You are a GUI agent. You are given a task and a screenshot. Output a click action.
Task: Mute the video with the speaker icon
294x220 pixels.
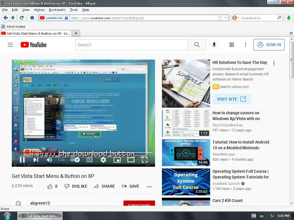pyautogui.click(x=49, y=160)
